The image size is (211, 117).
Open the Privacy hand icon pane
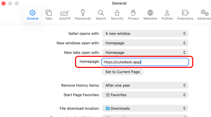(133, 15)
